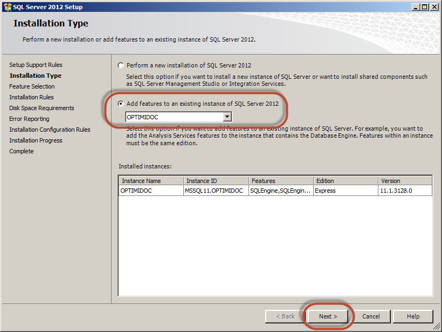Open the OPTIMIDOC instance dropdown
Viewport: 442px width, 332px height.
pos(227,117)
